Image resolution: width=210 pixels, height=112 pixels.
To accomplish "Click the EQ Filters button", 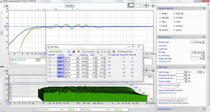I will [70, 5].
